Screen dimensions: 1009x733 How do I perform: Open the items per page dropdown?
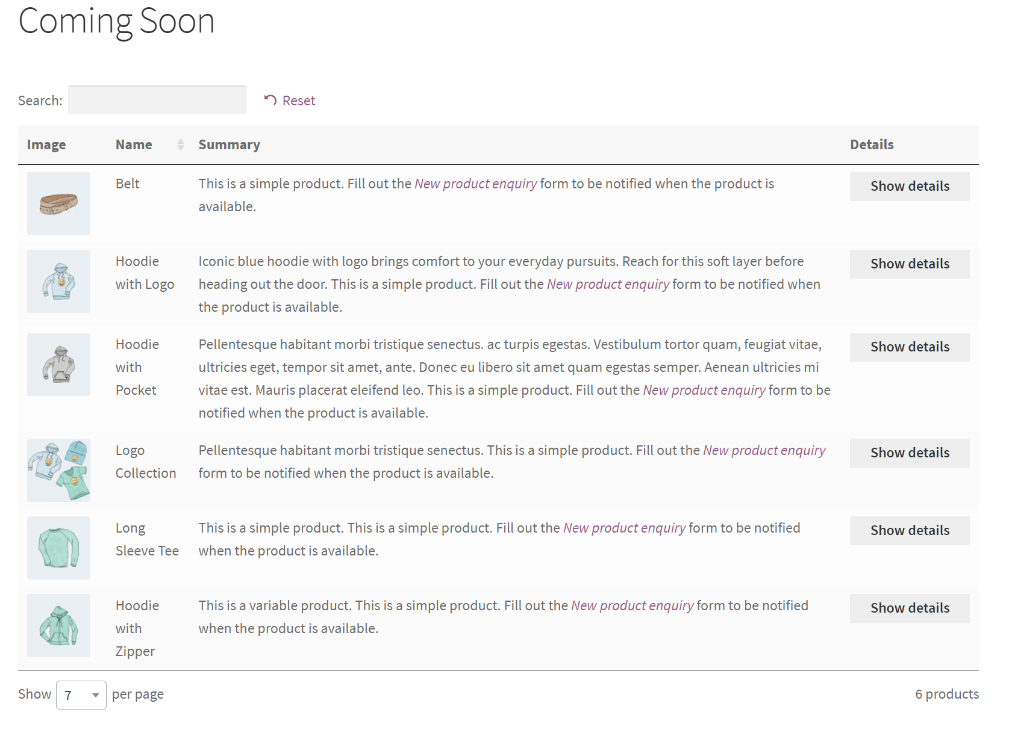[81, 694]
